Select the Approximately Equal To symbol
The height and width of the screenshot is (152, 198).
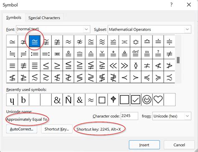click(x=35, y=41)
